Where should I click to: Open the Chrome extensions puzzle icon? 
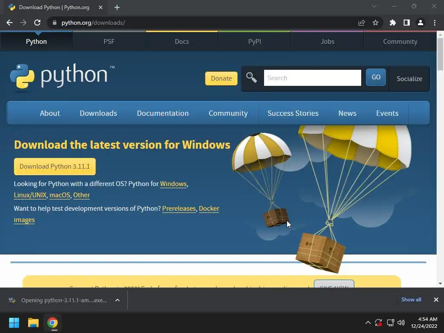(393, 23)
